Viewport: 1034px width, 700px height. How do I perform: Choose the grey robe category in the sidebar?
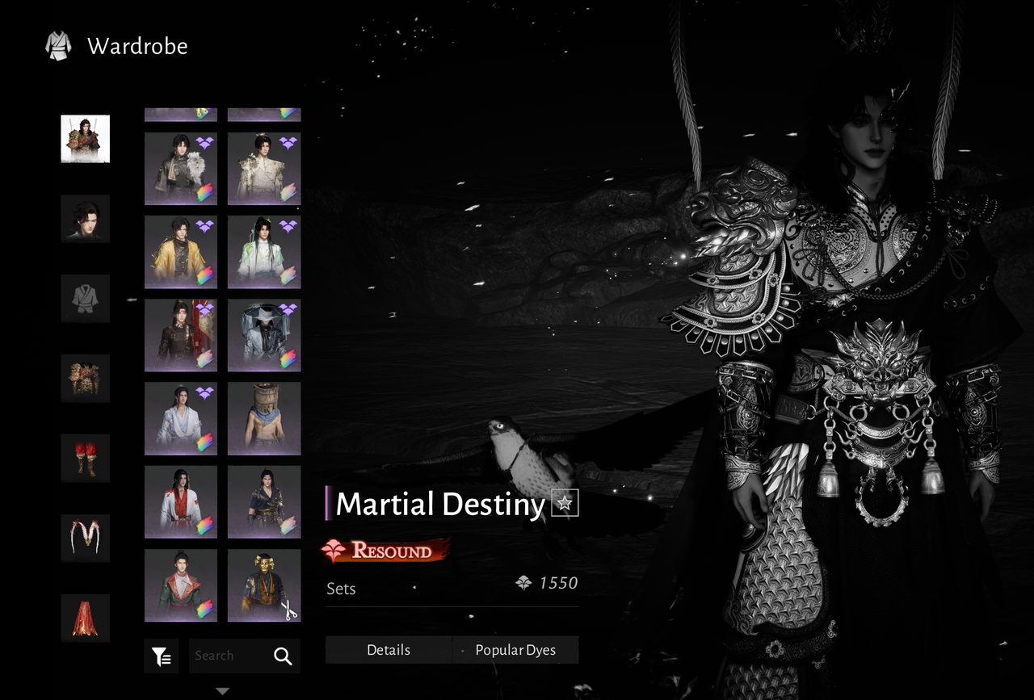[x=86, y=299]
